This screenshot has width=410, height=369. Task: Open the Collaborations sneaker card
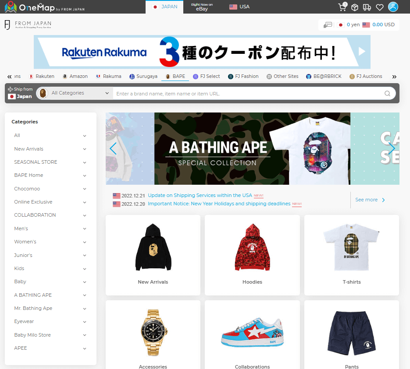tap(252, 335)
